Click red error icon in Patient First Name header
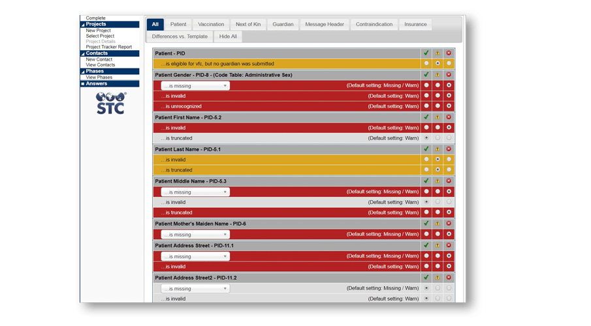This screenshot has height=326, width=591. (449, 117)
